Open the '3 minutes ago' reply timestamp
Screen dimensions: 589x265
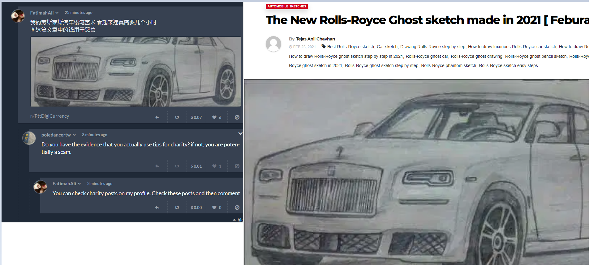[x=100, y=184]
